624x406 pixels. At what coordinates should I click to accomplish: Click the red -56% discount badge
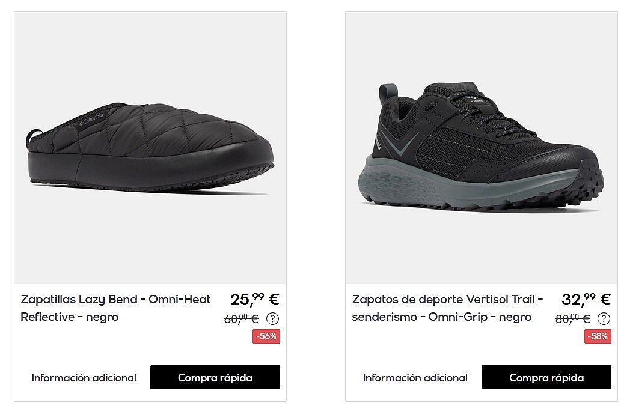click(266, 336)
